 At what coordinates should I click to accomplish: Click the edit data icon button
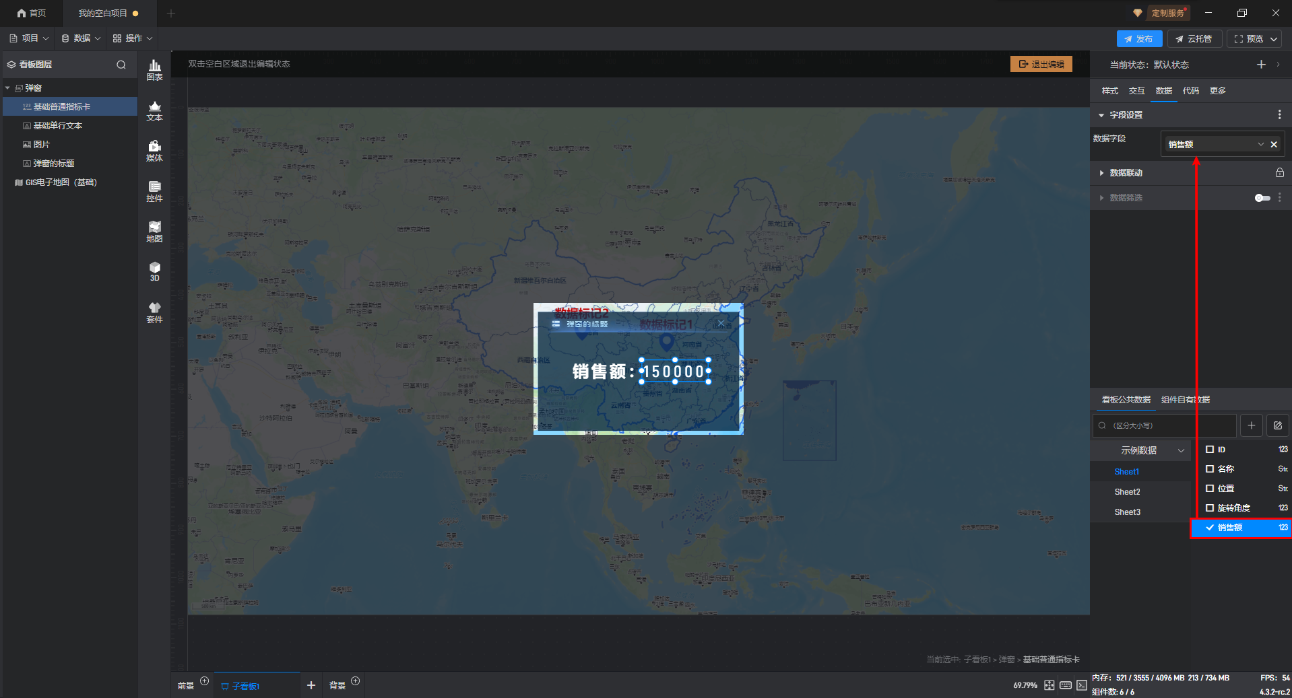(1277, 425)
